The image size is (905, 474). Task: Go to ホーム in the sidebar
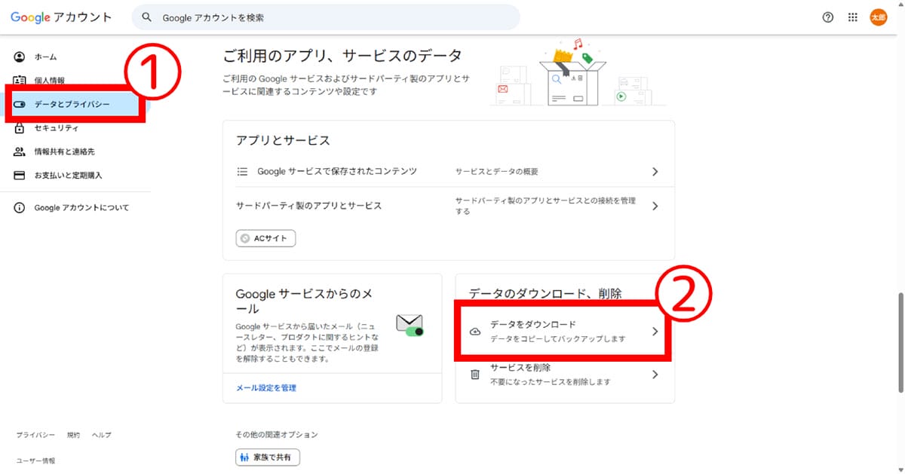pos(45,57)
